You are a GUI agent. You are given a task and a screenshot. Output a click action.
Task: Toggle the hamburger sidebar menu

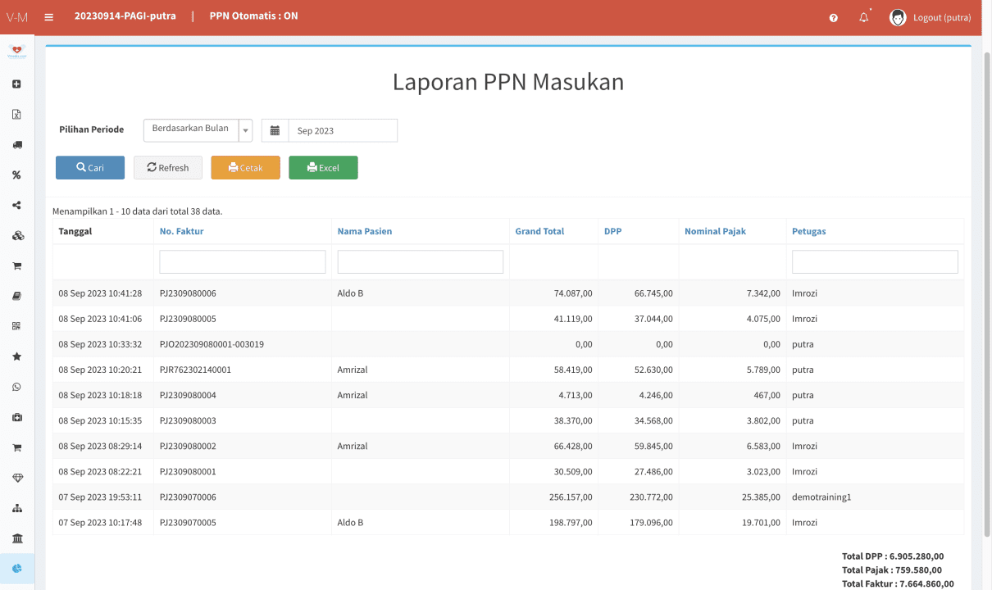coord(49,16)
